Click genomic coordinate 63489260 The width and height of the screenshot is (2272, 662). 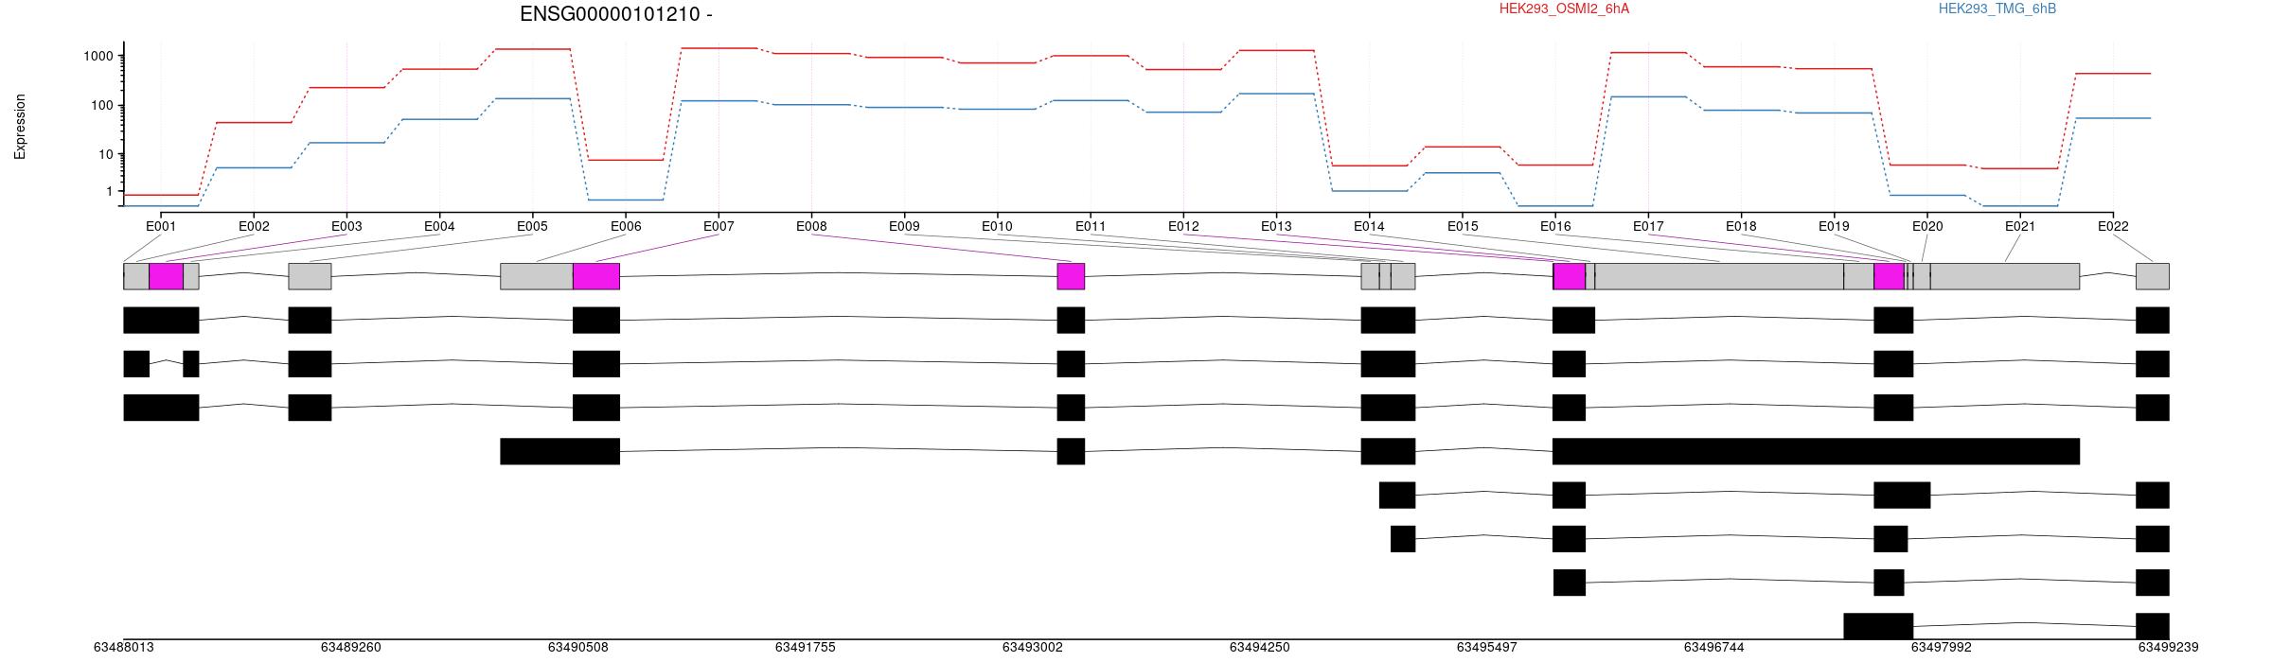(x=350, y=648)
